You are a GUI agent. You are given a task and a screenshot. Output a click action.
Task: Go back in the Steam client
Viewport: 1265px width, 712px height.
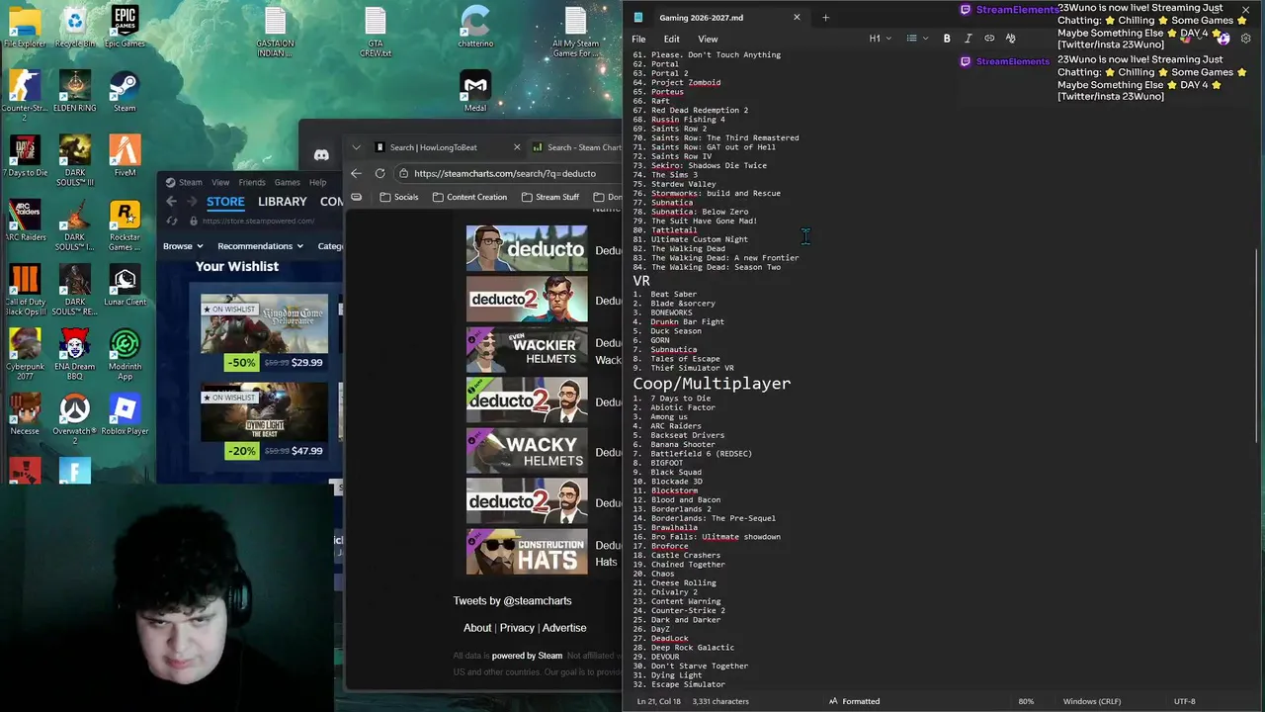(x=171, y=202)
